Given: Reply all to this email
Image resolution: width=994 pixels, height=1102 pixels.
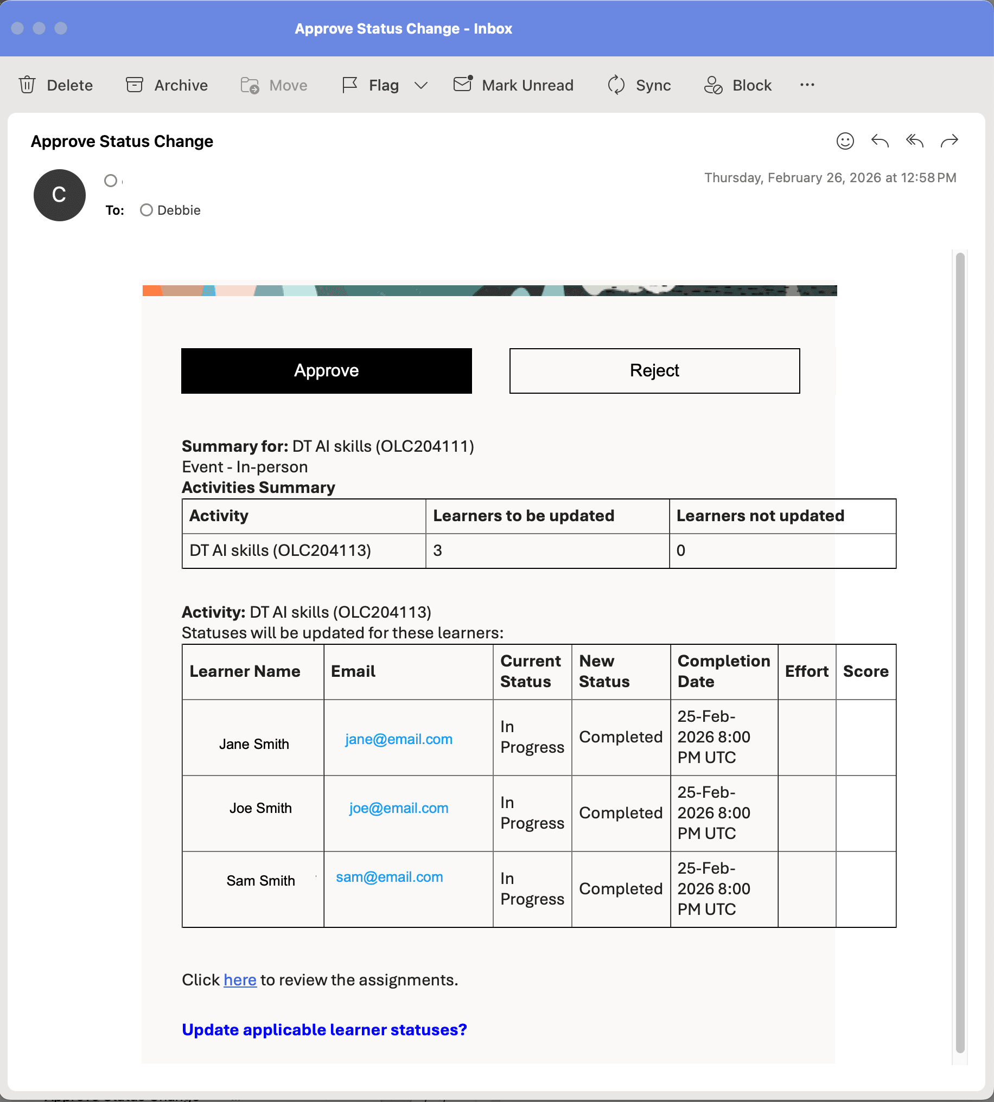Looking at the screenshot, I should point(914,140).
